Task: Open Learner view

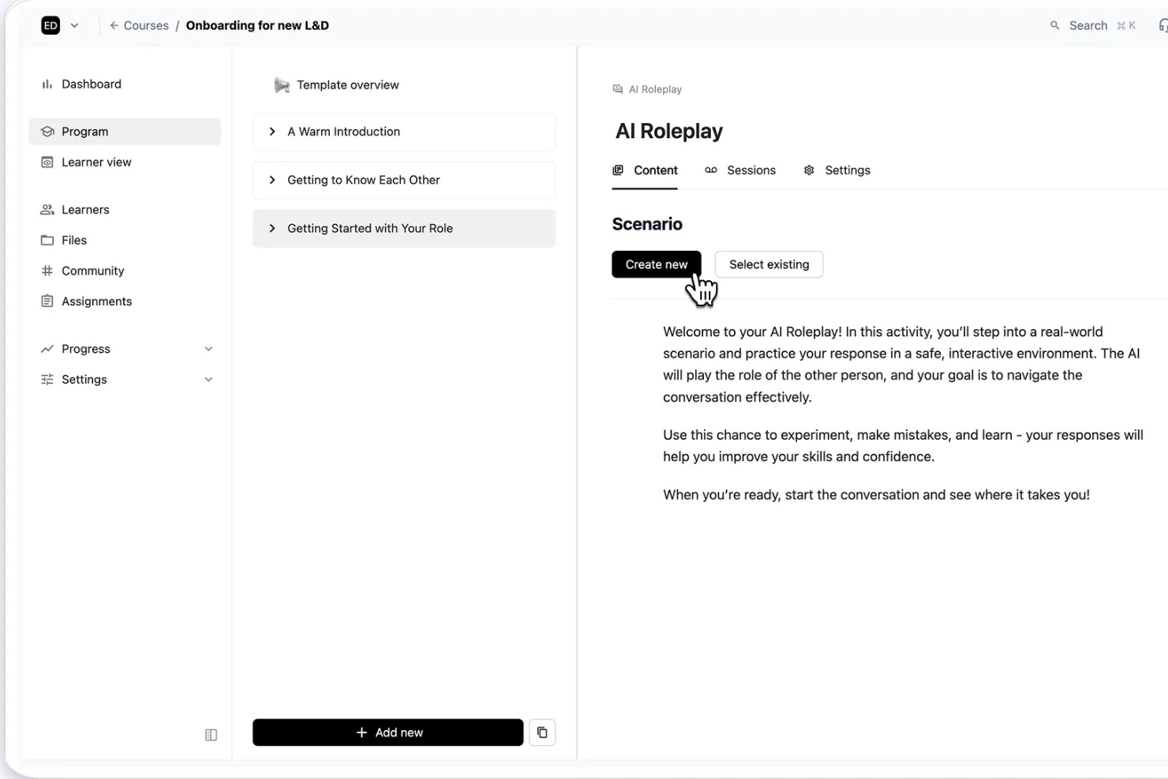Action: (96, 162)
